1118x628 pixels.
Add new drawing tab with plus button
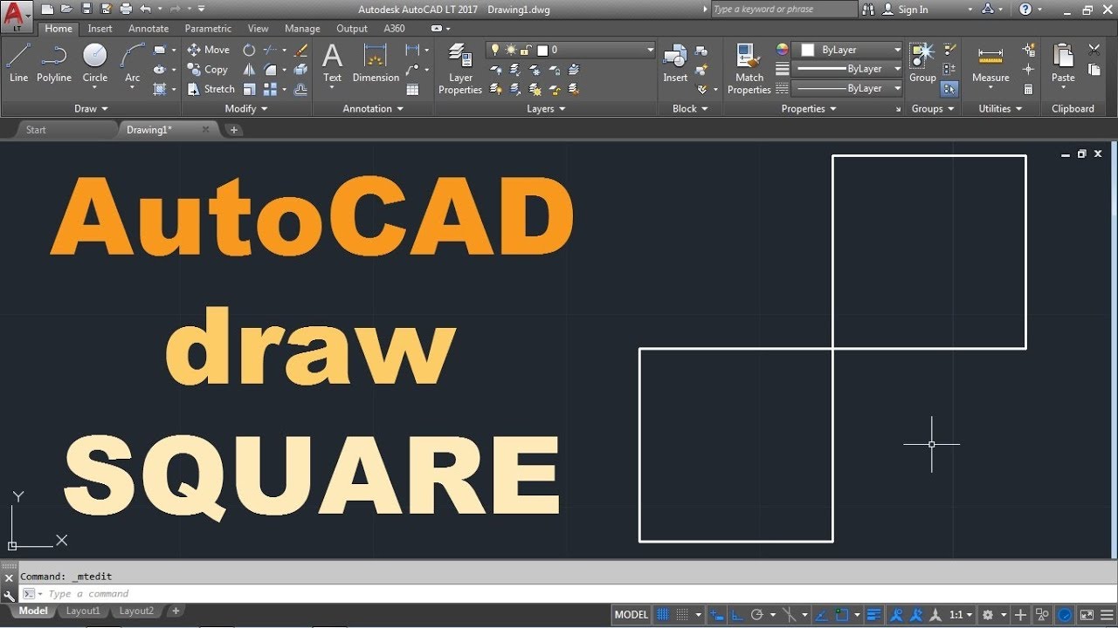233,130
